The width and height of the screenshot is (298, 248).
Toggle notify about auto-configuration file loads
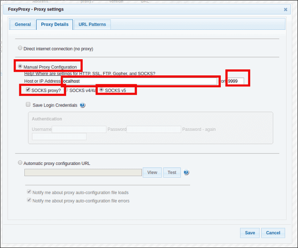[29, 192]
